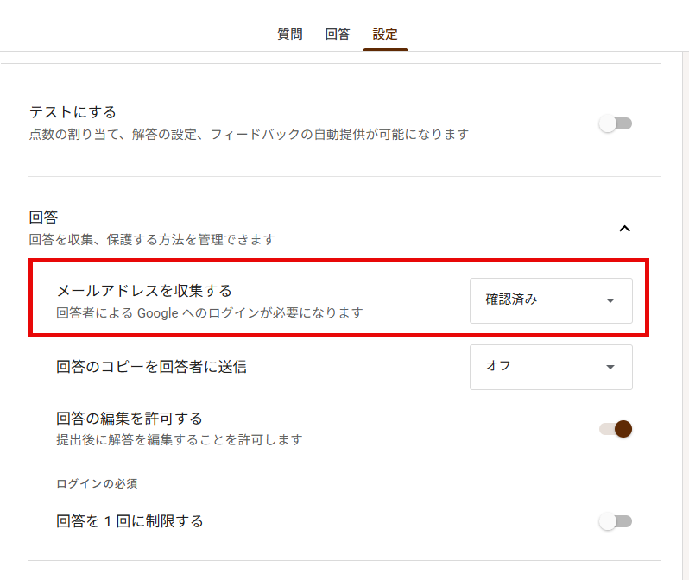The image size is (689, 580).
Task: Click the 回答の編集を許可する setting label
Action: [130, 419]
